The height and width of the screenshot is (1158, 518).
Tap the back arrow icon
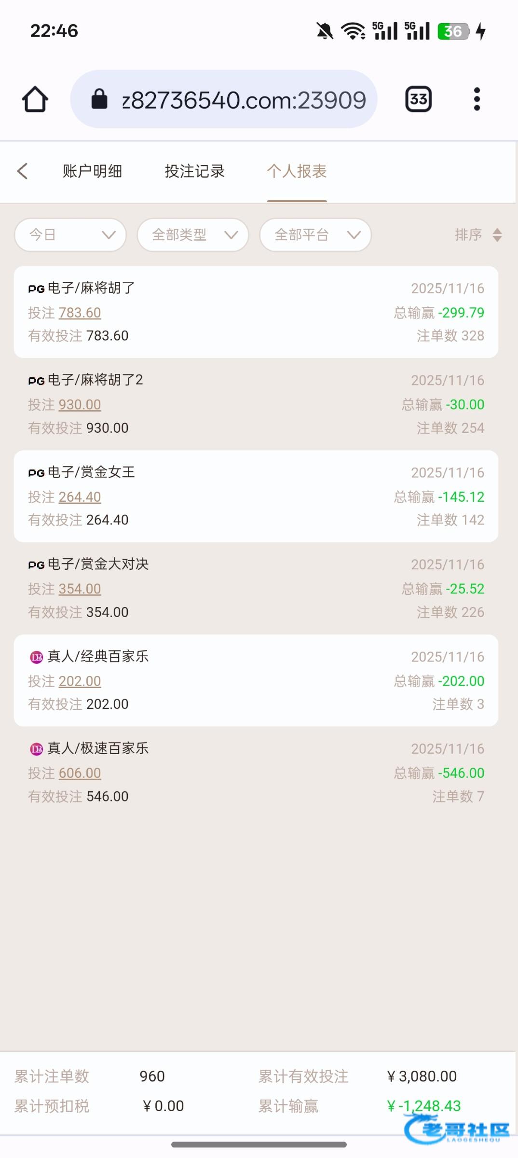pyautogui.click(x=23, y=171)
